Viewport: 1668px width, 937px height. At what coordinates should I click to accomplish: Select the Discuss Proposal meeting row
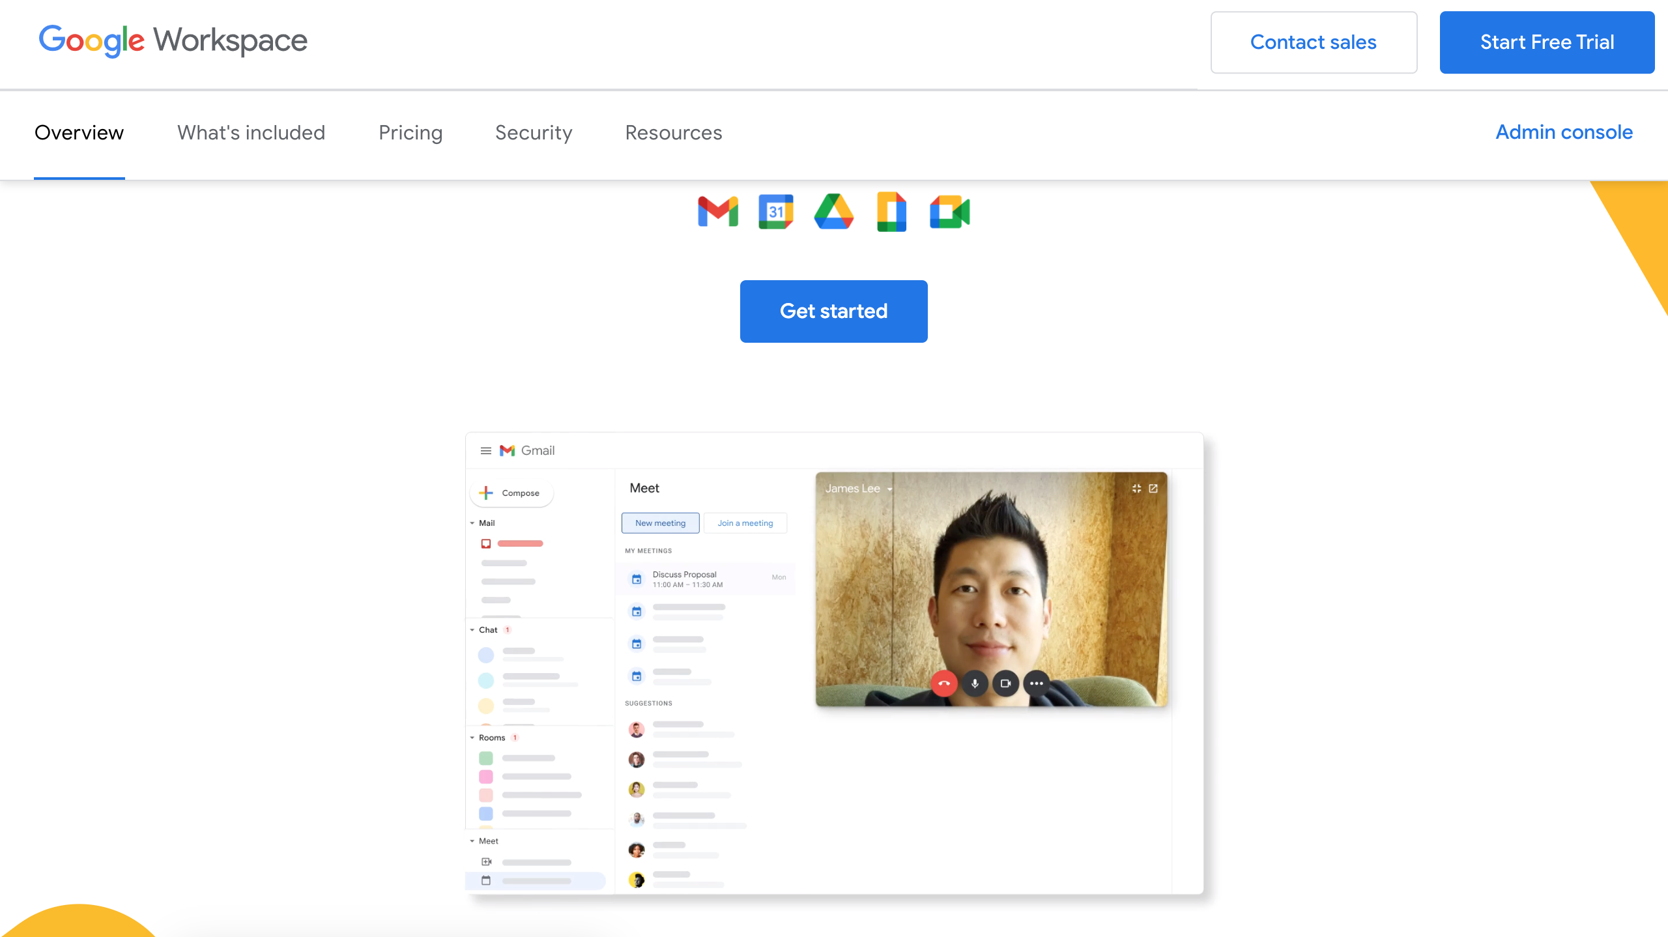(x=706, y=579)
